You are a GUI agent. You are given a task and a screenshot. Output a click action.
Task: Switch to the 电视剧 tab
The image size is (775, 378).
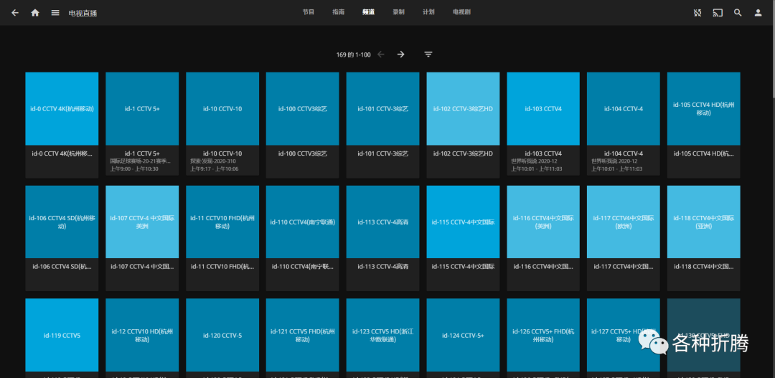(x=461, y=12)
